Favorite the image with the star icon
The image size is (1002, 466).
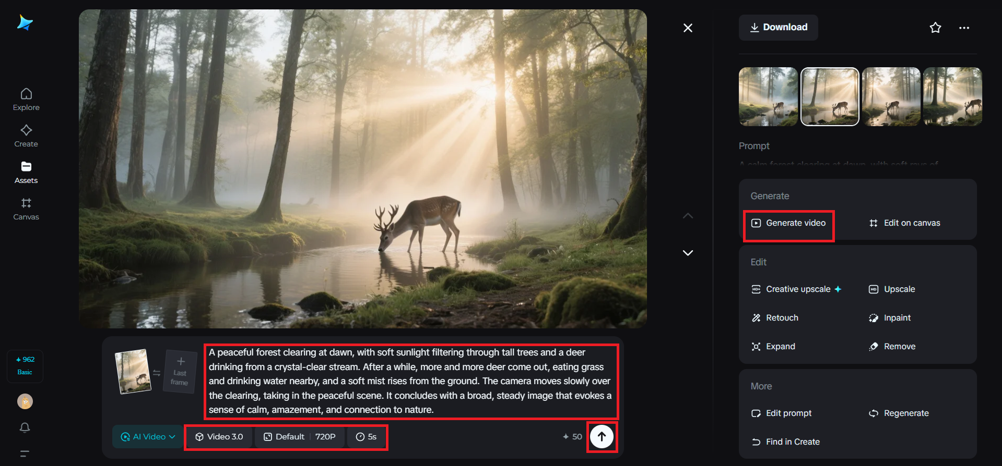[x=935, y=28]
